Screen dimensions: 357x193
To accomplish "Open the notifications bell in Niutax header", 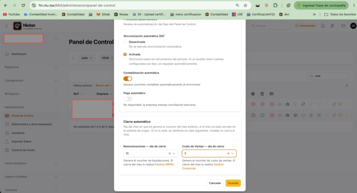I will 323,26.
